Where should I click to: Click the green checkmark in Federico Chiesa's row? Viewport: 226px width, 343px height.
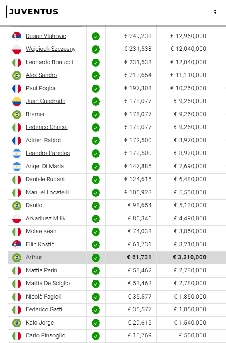click(96, 127)
